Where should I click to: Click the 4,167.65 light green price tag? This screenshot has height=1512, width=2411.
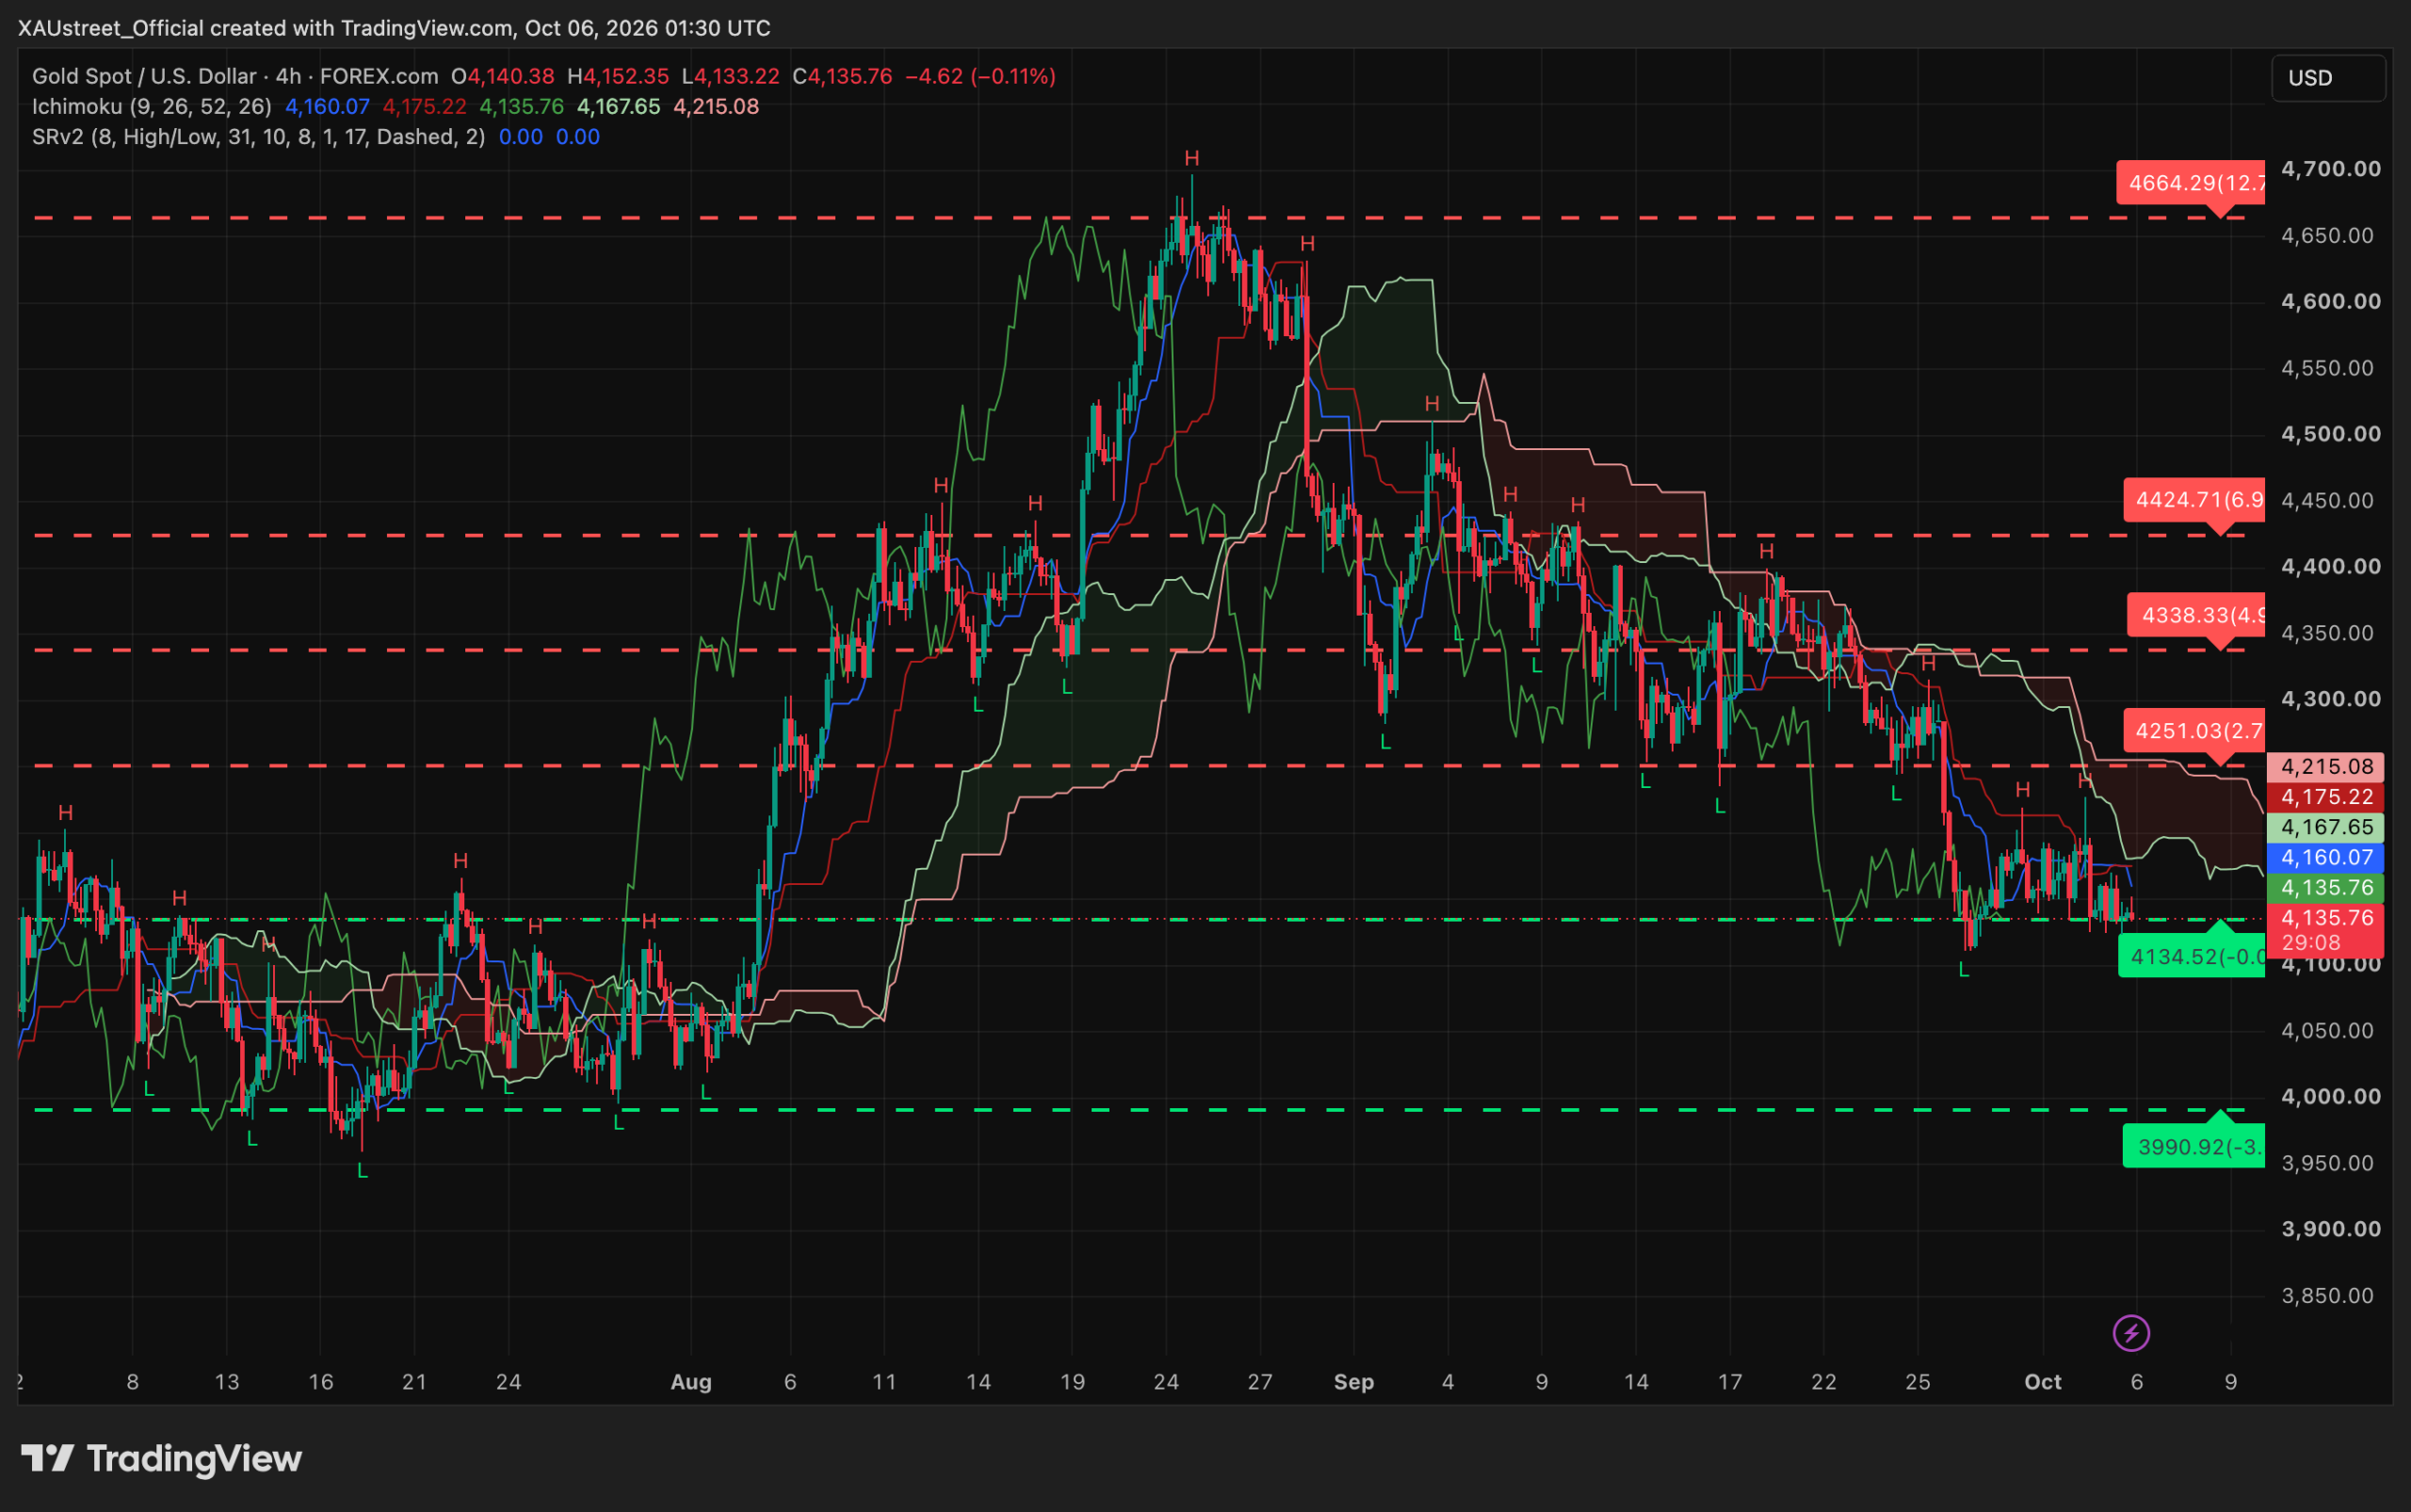coord(2326,827)
